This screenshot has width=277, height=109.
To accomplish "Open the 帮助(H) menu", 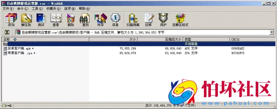I will pyautogui.click(x=84, y=9).
